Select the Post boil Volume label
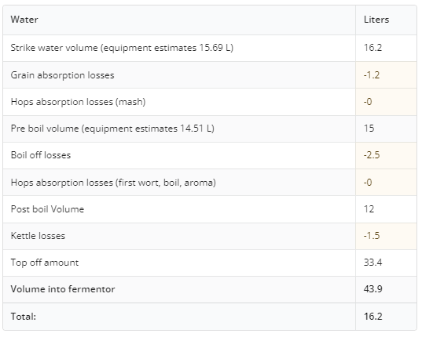Screen dimensions: 422x337 [x=47, y=209]
